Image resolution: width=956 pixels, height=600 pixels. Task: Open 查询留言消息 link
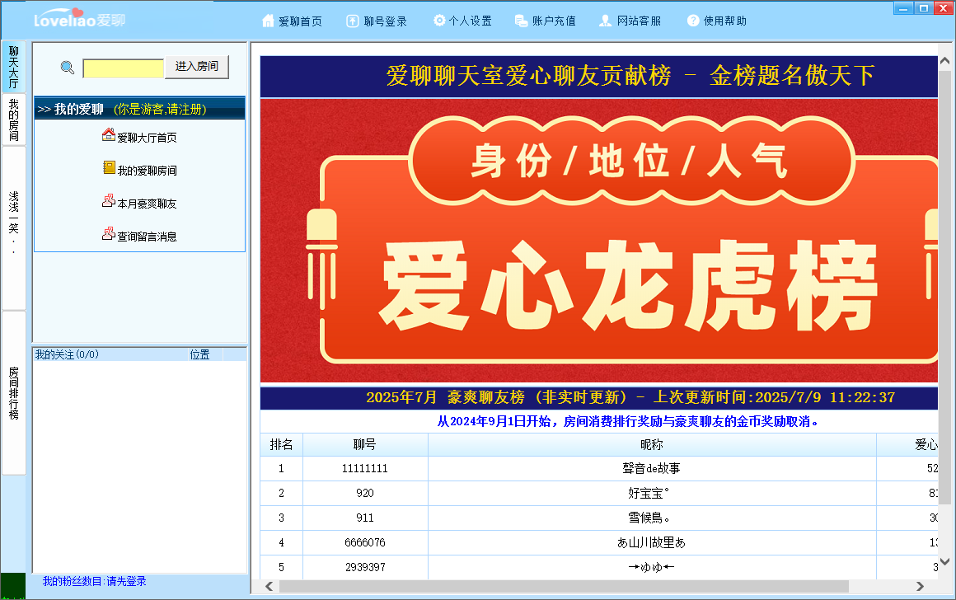pyautogui.click(x=147, y=237)
